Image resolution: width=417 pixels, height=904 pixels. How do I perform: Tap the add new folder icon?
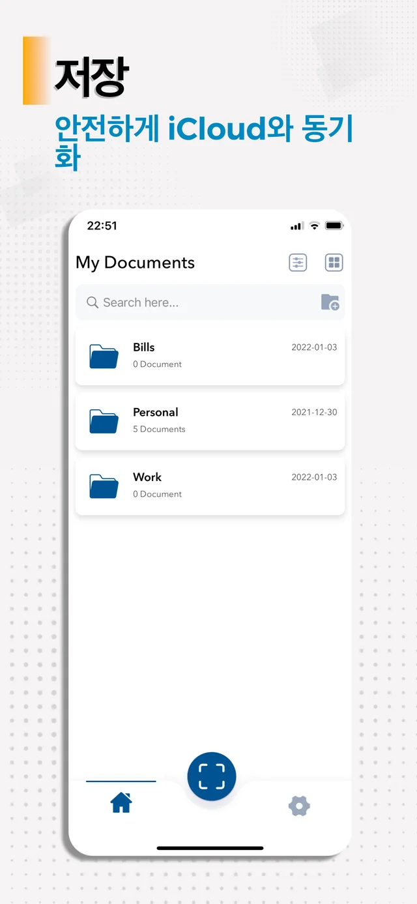[330, 302]
